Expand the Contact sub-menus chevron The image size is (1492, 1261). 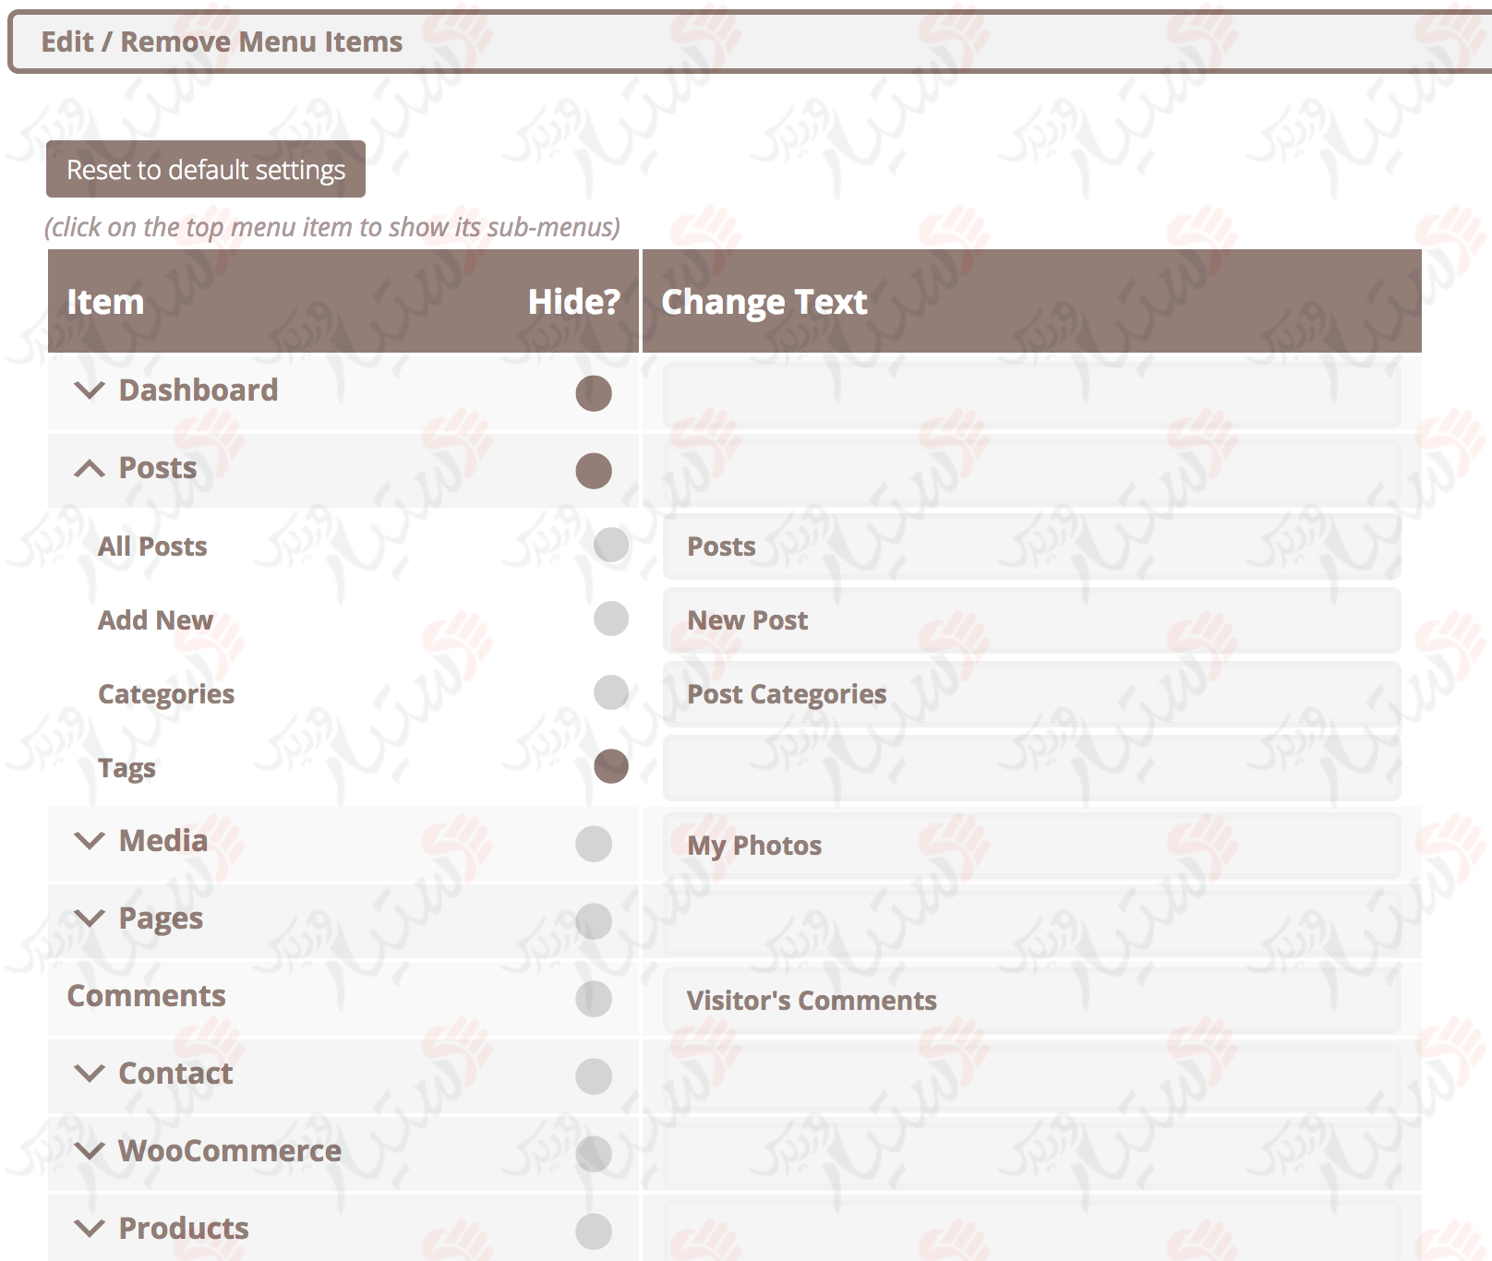point(89,1074)
